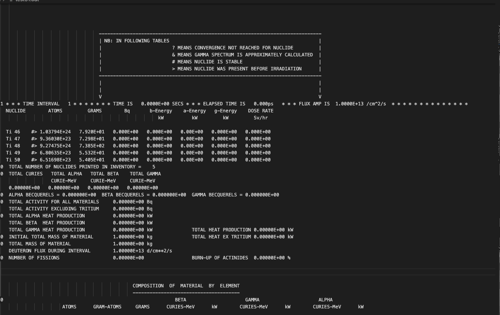Click '# MEANS NUCLIDE IS STABLE' line
500x315 pixels.
pyautogui.click(x=207, y=62)
